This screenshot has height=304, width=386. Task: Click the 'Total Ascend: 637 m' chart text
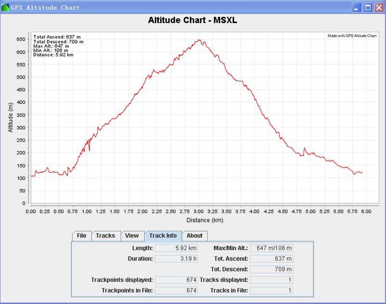pyautogui.click(x=57, y=37)
